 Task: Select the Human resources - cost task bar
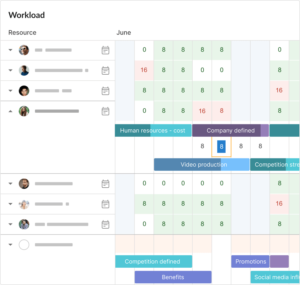point(153,131)
